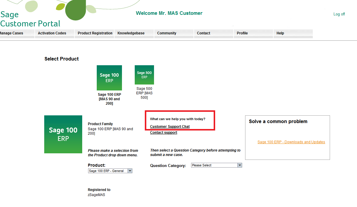Viewport: 357px width, 207px height.
Task: Open Sage 100 ERP Downloads and Updates
Action: 291,142
